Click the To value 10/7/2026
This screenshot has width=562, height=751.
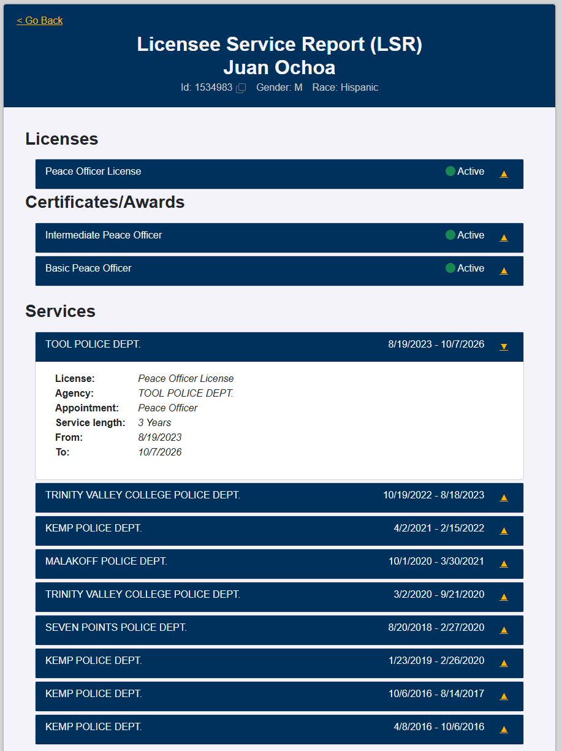tap(160, 452)
